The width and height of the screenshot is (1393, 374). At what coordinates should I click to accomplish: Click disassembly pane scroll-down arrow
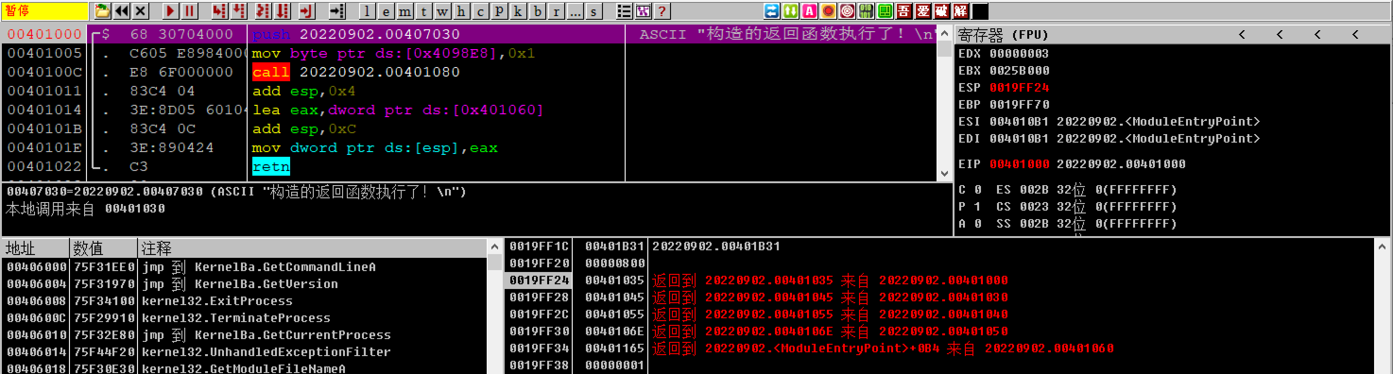[944, 173]
